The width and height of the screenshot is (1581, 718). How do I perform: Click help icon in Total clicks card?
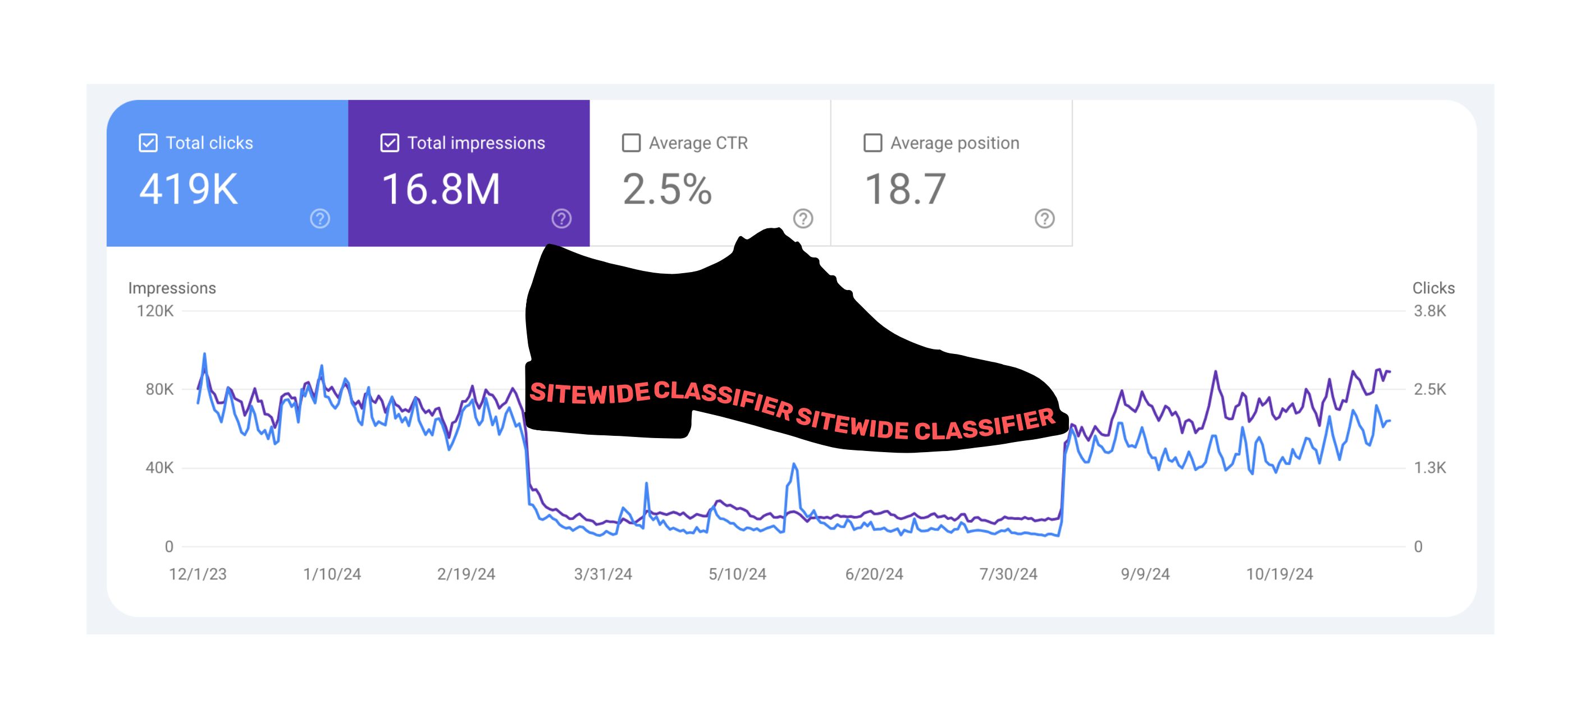(x=320, y=218)
